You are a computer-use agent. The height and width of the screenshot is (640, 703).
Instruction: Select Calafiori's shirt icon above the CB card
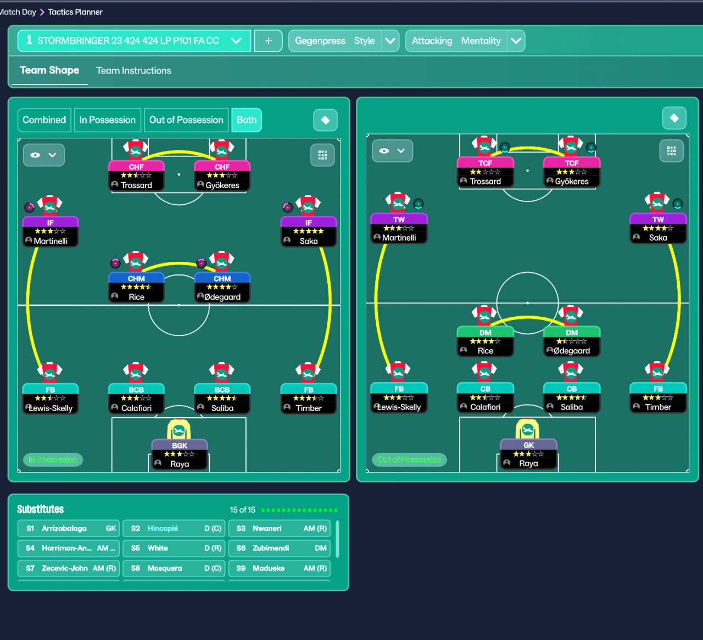484,372
